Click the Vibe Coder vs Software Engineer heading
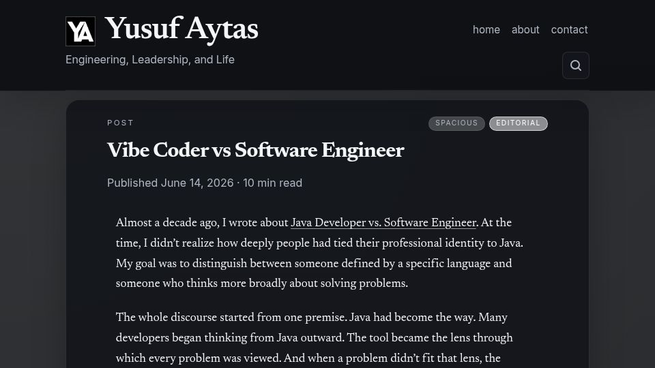Screen dimensions: 655x368 [255, 151]
